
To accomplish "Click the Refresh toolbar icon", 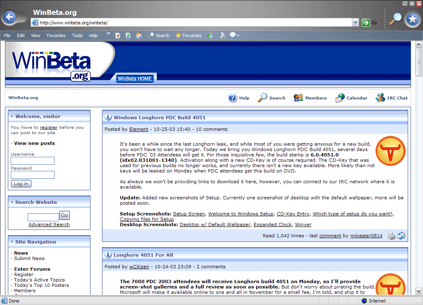I will 128,35.
